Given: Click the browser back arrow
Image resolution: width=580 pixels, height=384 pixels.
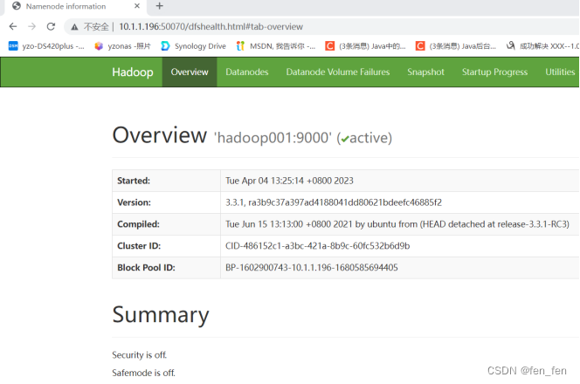Looking at the screenshot, I should pos(13,26).
